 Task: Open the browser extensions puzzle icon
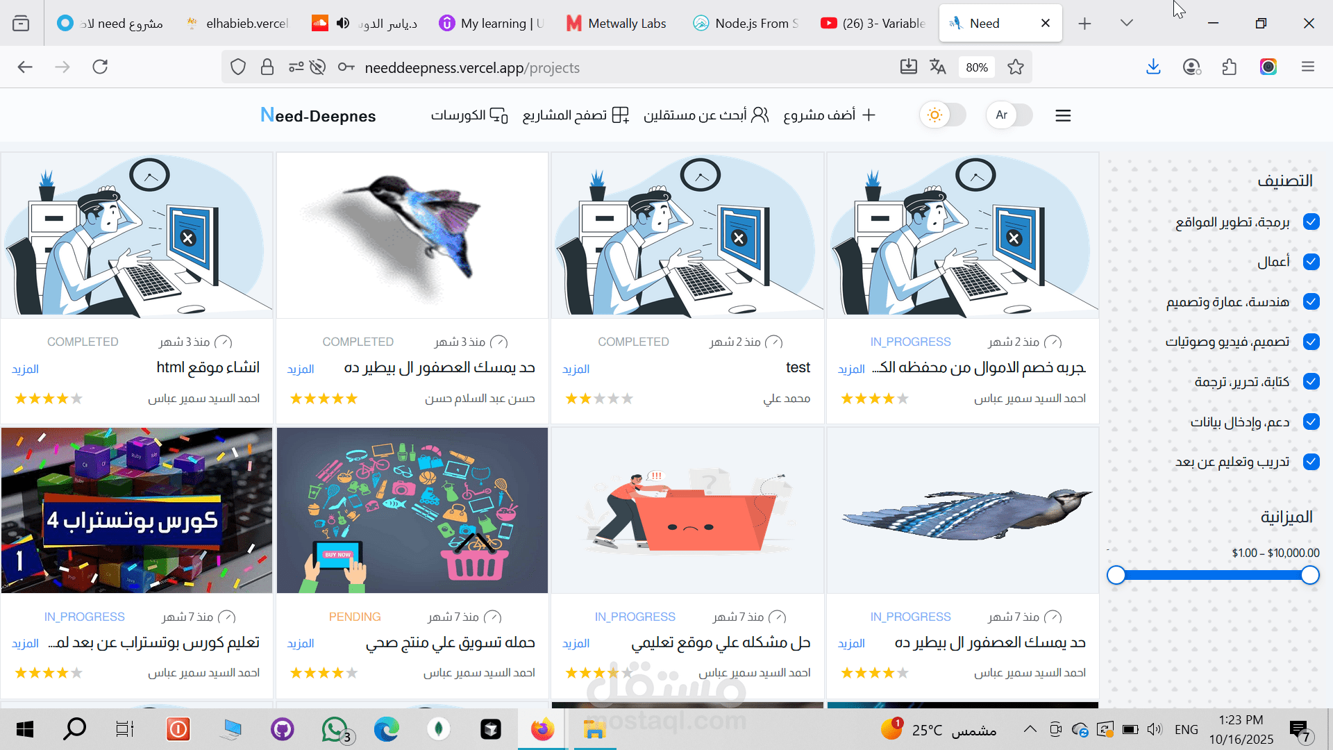(1230, 67)
